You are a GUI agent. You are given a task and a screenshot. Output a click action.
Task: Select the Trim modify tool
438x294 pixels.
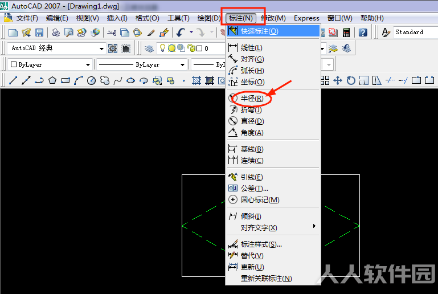(390, 80)
